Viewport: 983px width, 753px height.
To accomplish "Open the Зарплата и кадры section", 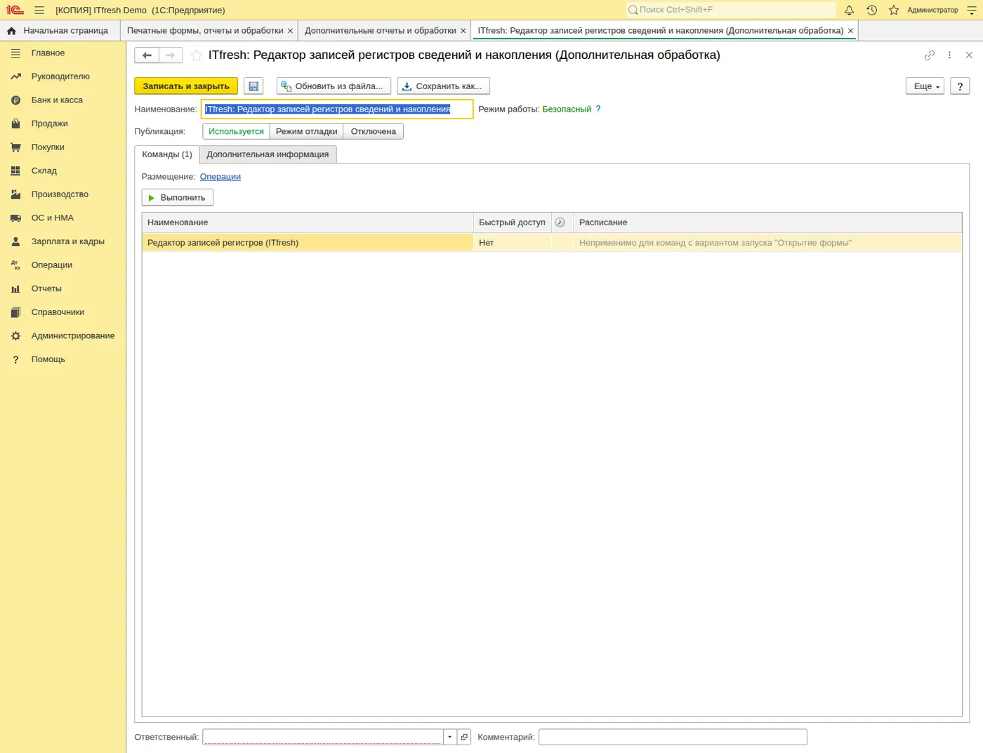I will click(x=67, y=241).
